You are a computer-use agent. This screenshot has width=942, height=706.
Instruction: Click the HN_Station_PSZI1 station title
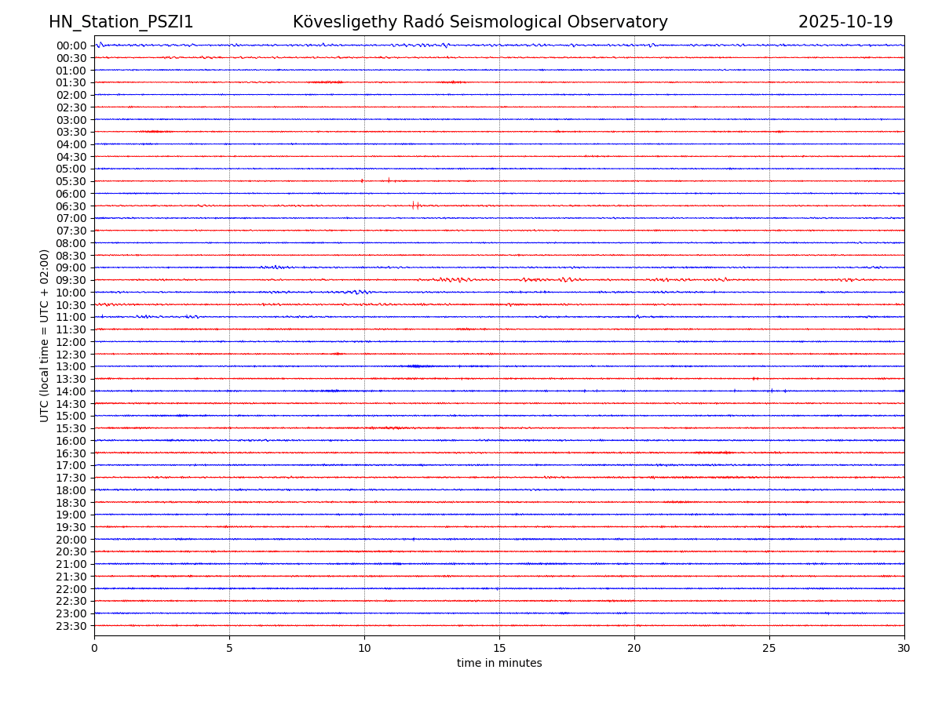(x=121, y=22)
